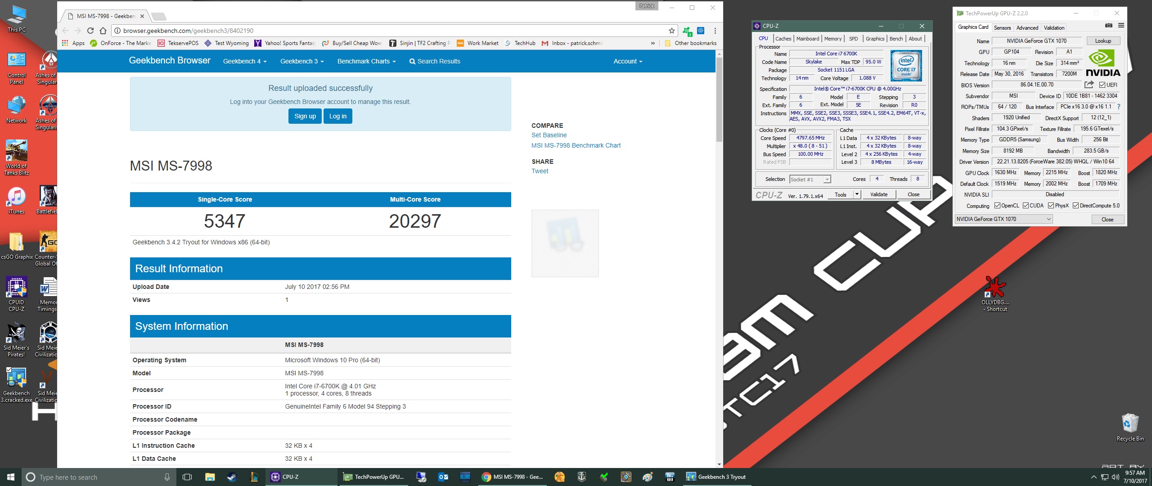The image size is (1152, 486).
Task: Open the MSI MS-7998 Benchmark Chart link
Action: click(x=576, y=145)
